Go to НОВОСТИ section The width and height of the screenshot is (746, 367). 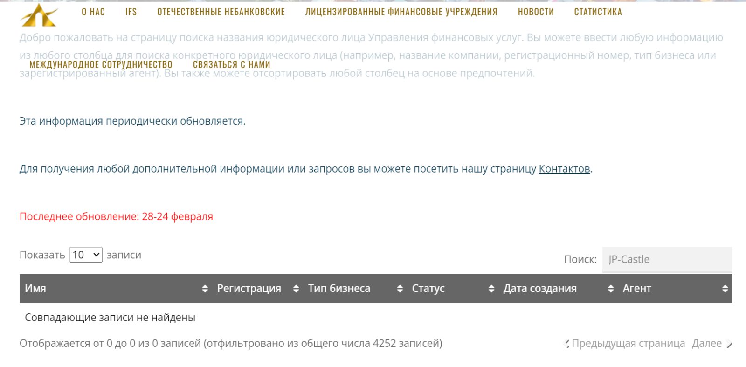click(x=536, y=12)
